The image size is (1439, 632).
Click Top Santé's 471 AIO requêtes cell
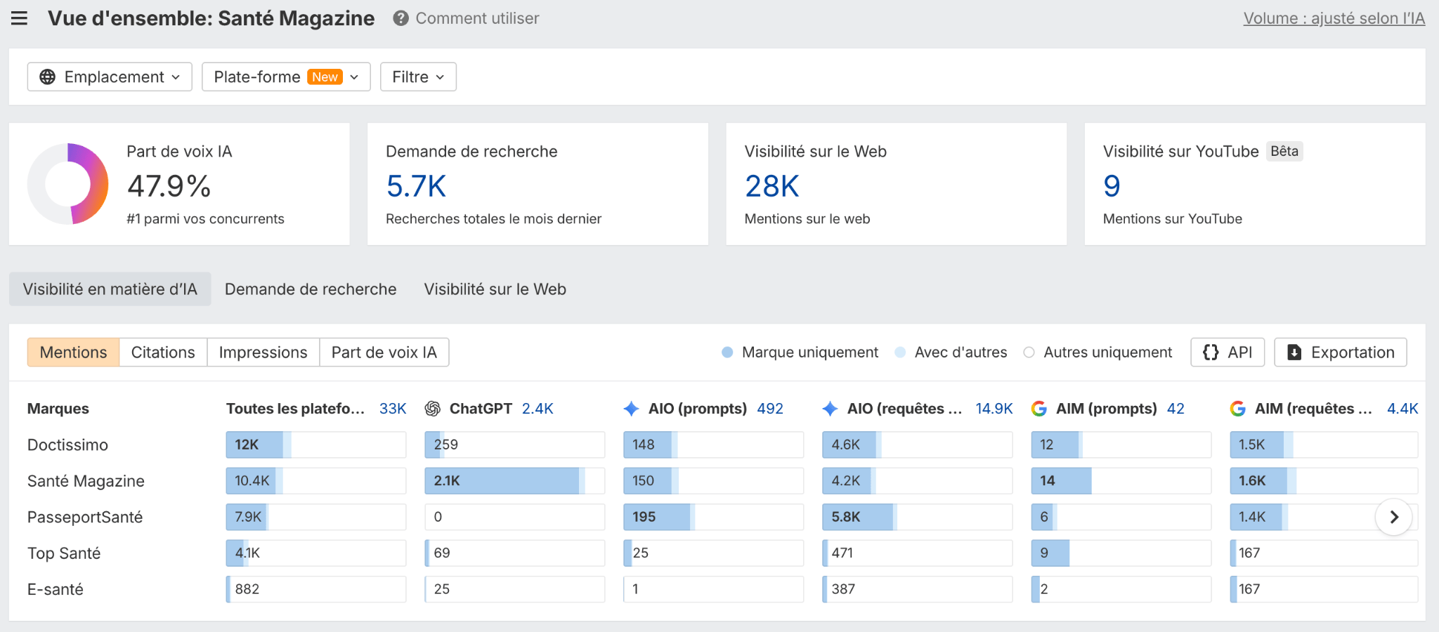point(918,553)
